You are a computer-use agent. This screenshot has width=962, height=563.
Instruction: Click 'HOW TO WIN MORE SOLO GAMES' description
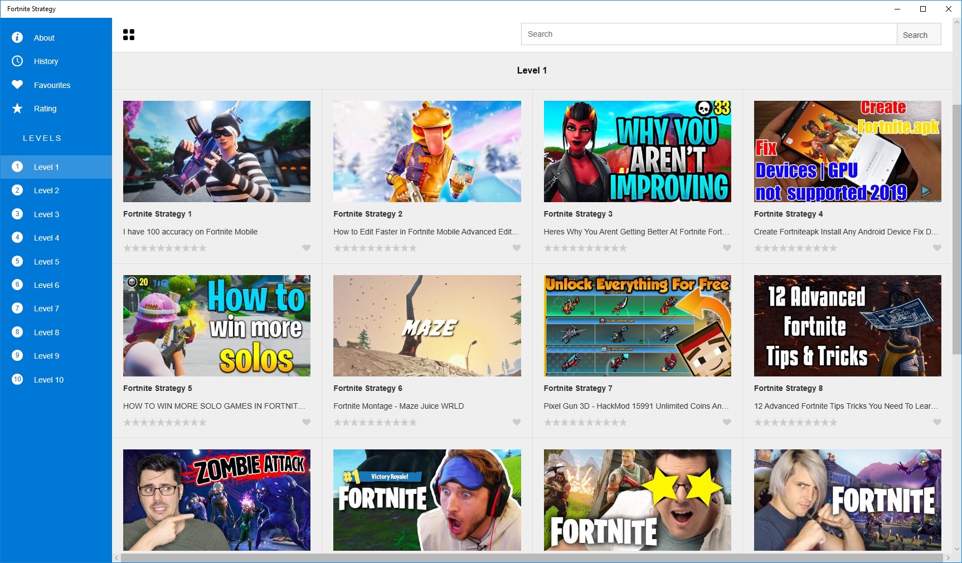click(214, 406)
